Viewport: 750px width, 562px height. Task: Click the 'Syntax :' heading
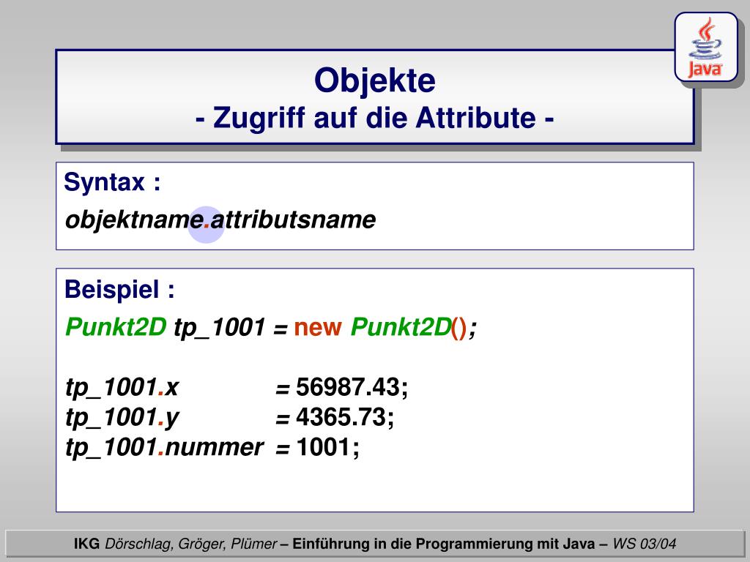point(112,182)
